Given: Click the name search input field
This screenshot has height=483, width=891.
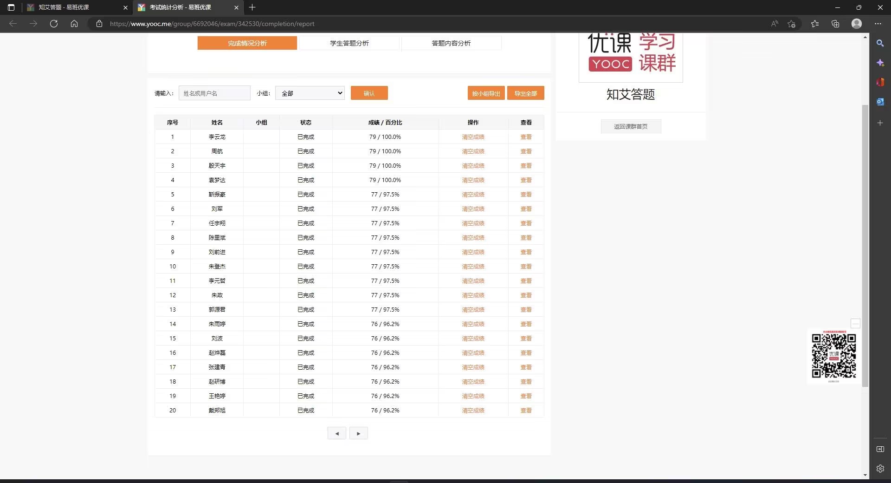Looking at the screenshot, I should tap(214, 93).
